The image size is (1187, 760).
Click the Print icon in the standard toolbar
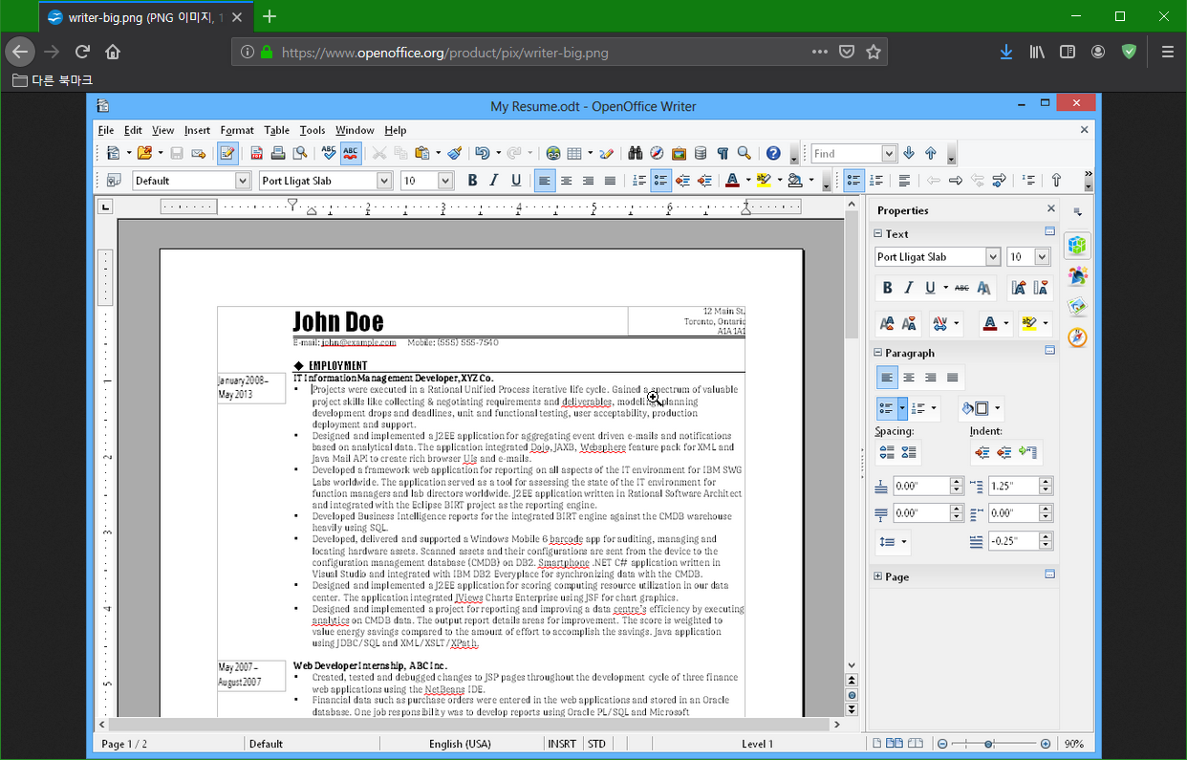[x=278, y=153]
